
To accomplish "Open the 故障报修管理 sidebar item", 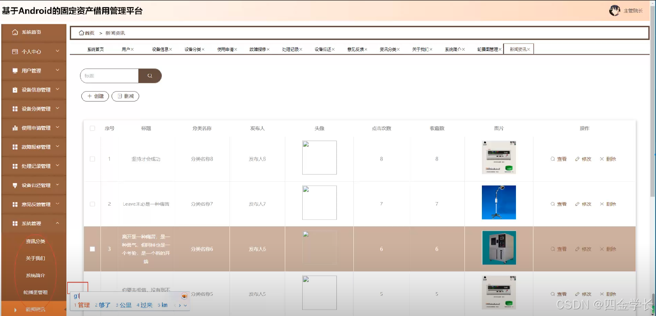I will click(x=34, y=147).
